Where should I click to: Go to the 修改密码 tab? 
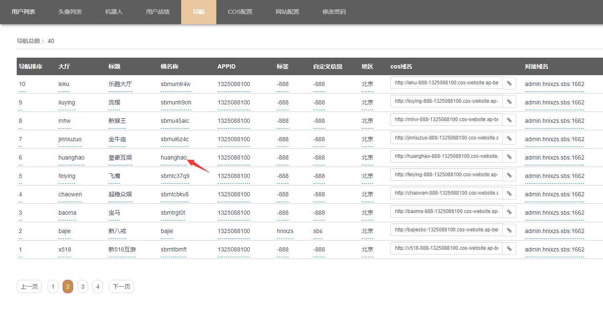click(x=334, y=12)
